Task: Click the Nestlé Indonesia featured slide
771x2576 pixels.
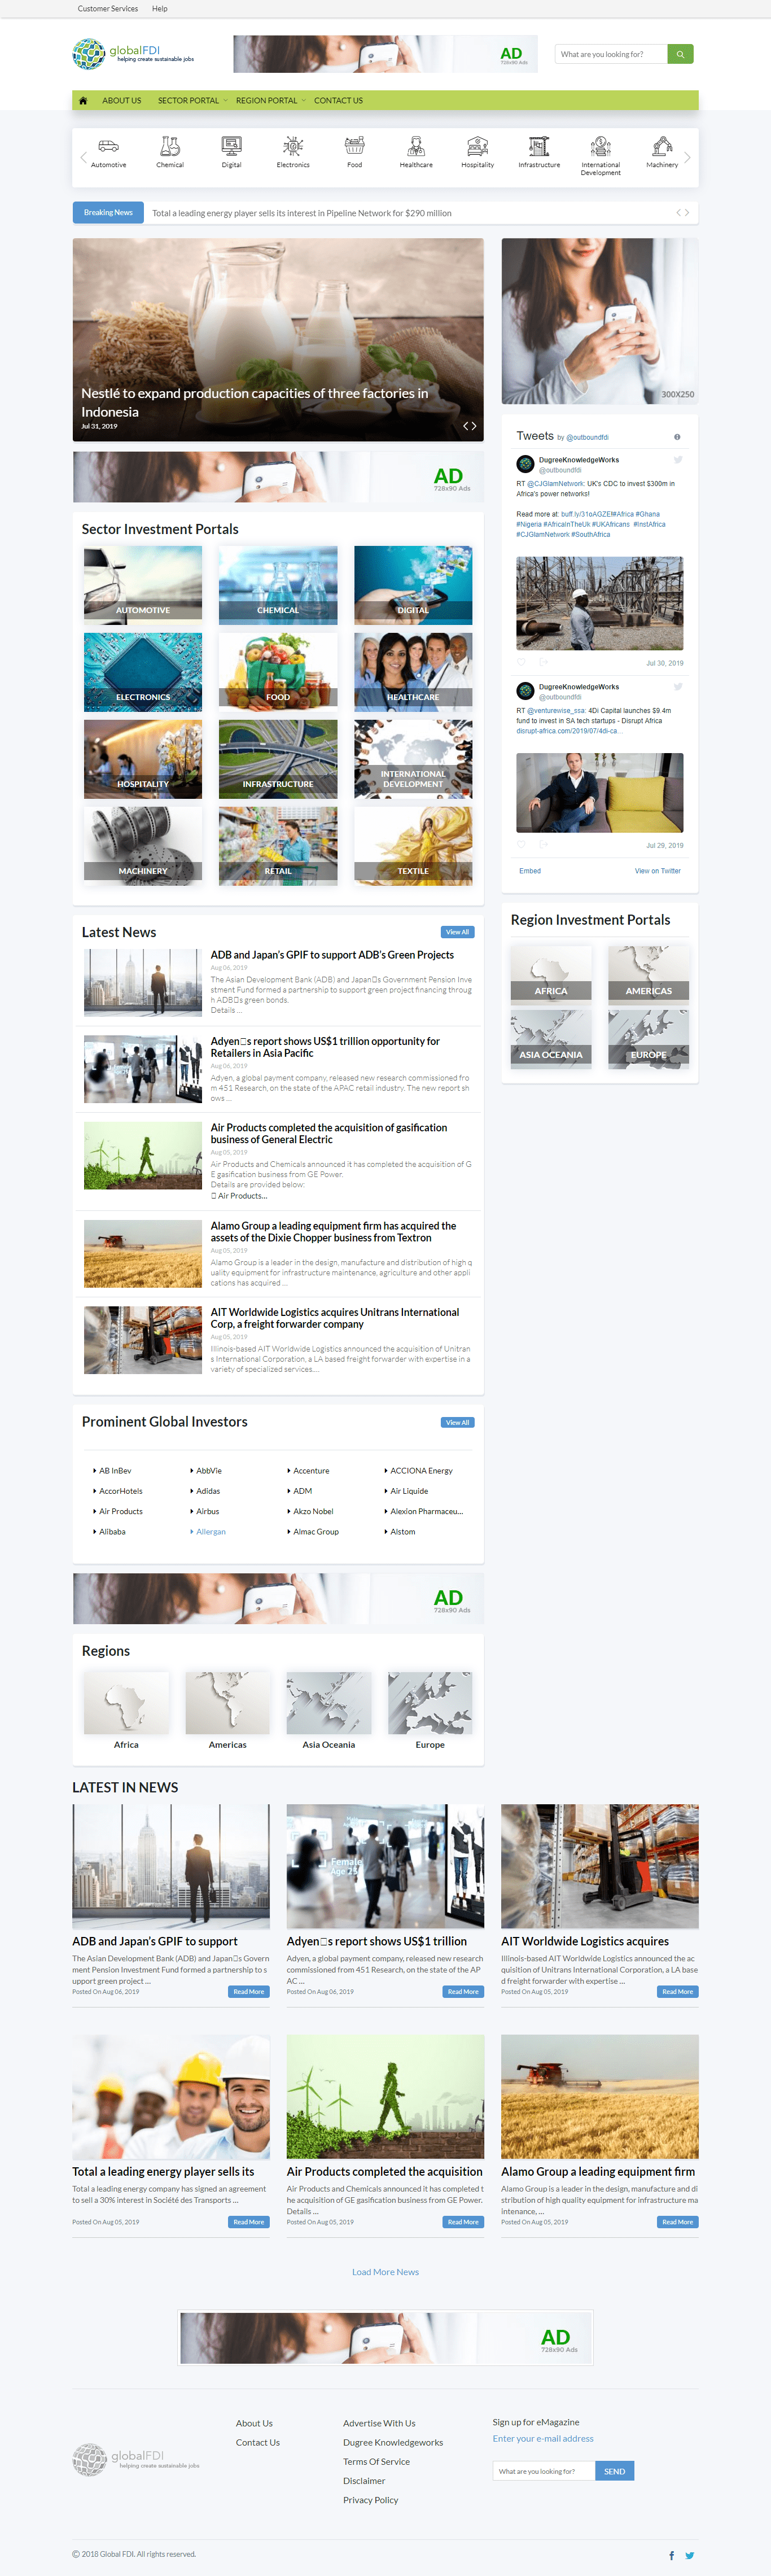Action: [278, 339]
